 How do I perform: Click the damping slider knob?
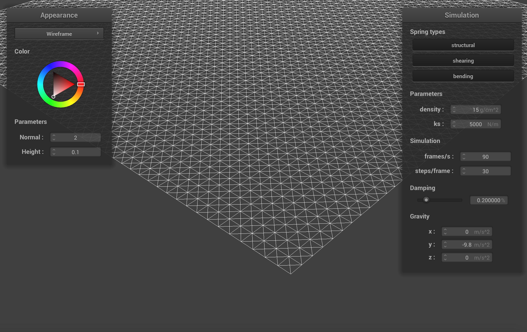point(426,200)
